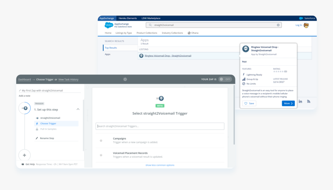Select Choose Trigger step in sidebar
The height and width of the screenshot is (190, 333).
click(56, 123)
